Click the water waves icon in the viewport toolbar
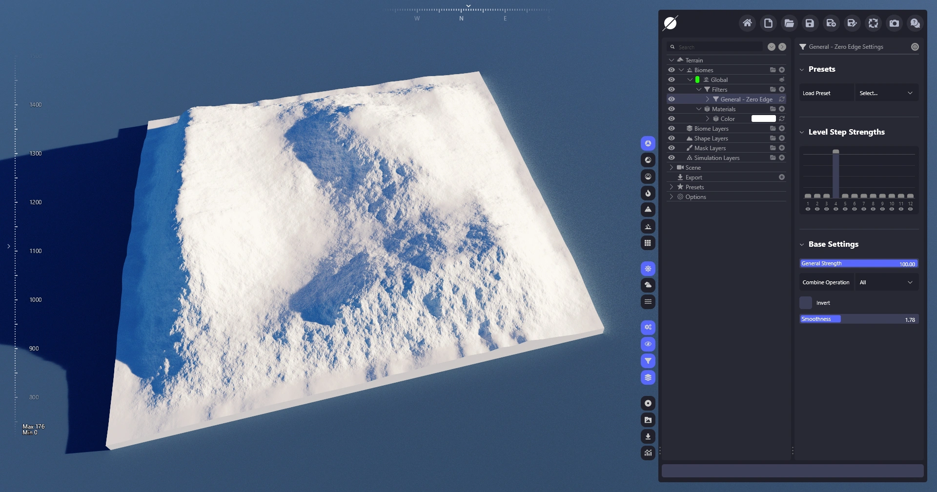 click(x=648, y=301)
